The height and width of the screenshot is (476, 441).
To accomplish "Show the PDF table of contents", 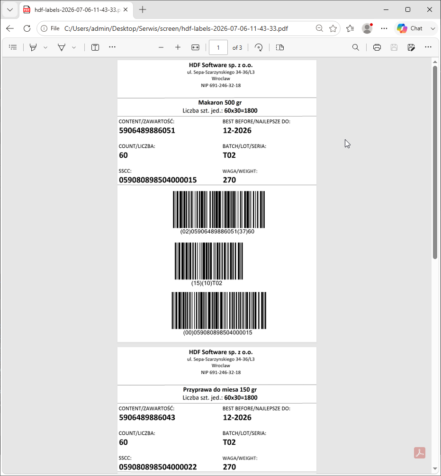I will pyautogui.click(x=13, y=47).
